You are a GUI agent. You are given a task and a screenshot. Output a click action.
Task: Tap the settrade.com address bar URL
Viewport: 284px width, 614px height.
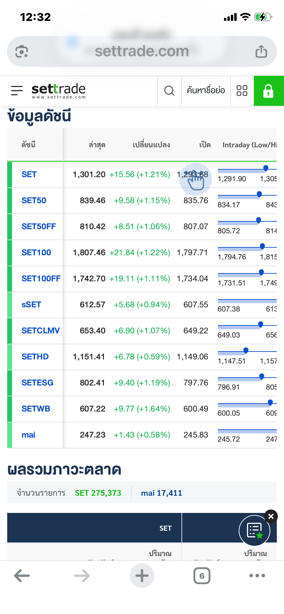click(x=142, y=51)
